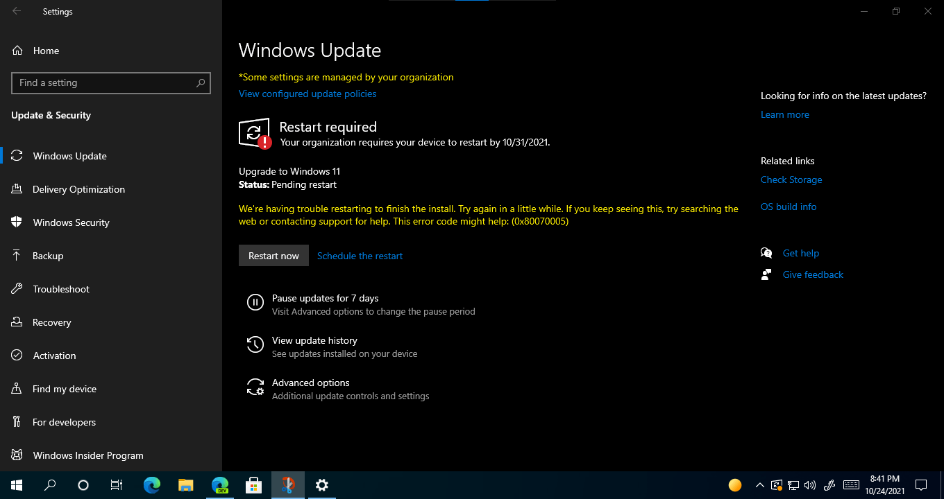Click the 'View configured update policies' link

point(307,94)
